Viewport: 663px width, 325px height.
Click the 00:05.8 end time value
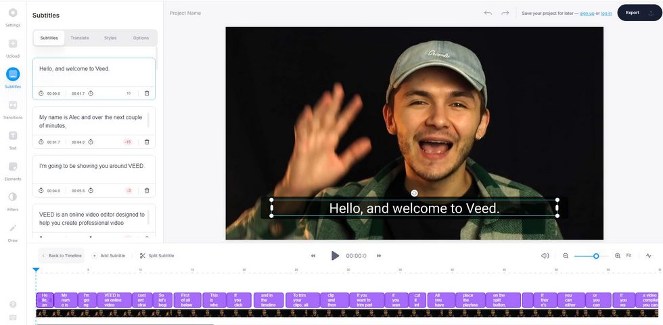78,191
